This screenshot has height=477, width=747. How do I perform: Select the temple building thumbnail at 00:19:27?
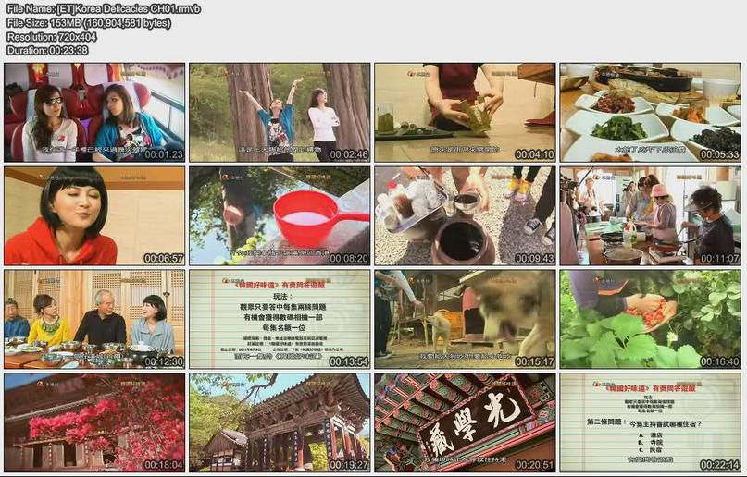(x=280, y=422)
